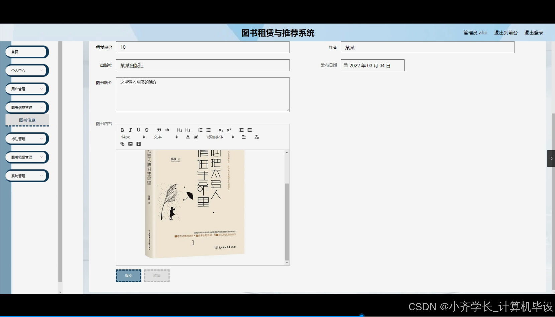555x317 pixels.
Task: Open the 文本 paragraph style dropdown
Action: coord(166,137)
